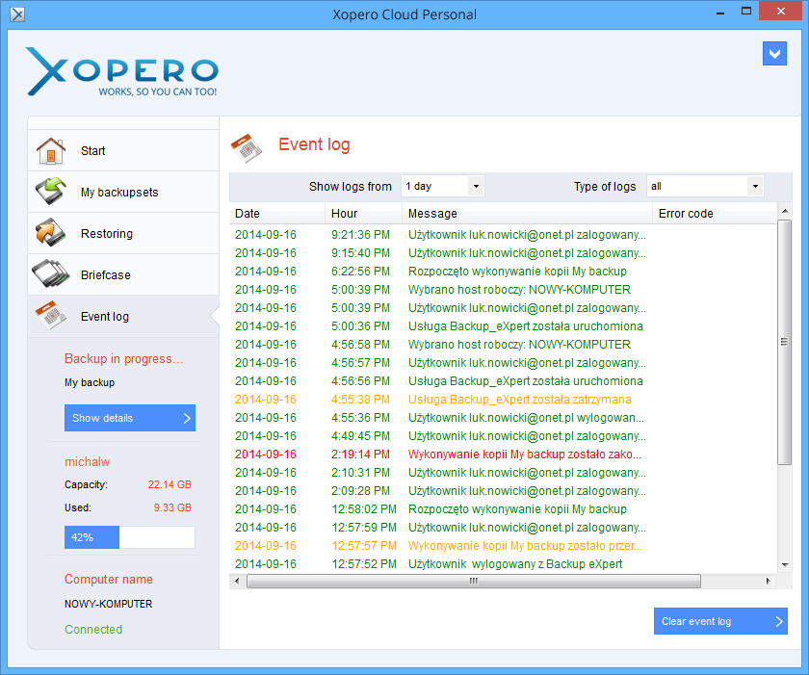Click the My backupsets drive icon
This screenshot has height=675, width=809.
(x=50, y=192)
